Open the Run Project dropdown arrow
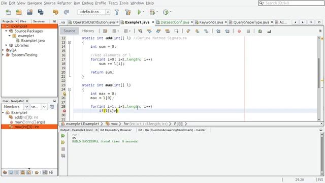325x183 pixels. click(143, 12)
